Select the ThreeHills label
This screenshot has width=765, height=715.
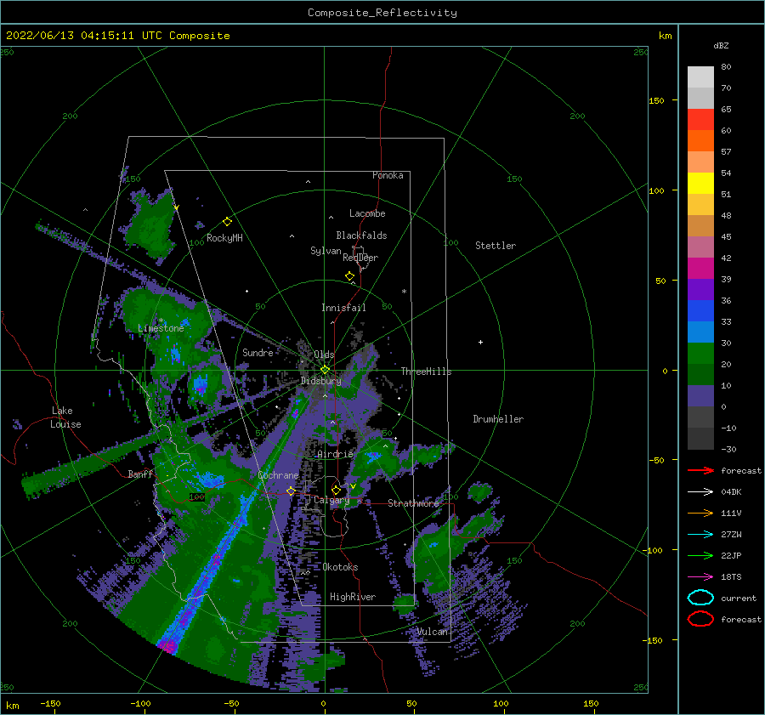pos(427,372)
